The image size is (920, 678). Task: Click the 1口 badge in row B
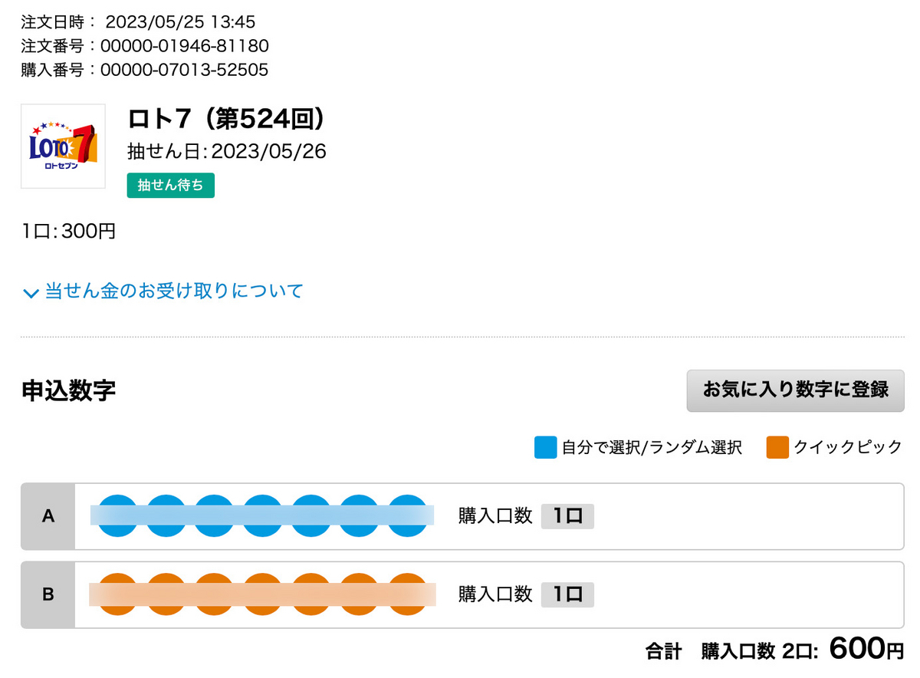(x=567, y=594)
